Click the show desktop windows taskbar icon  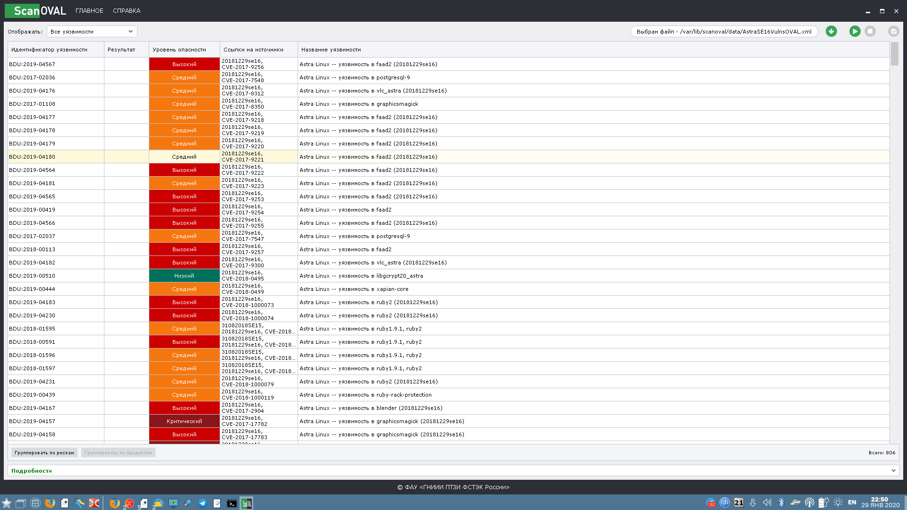pos(20,503)
